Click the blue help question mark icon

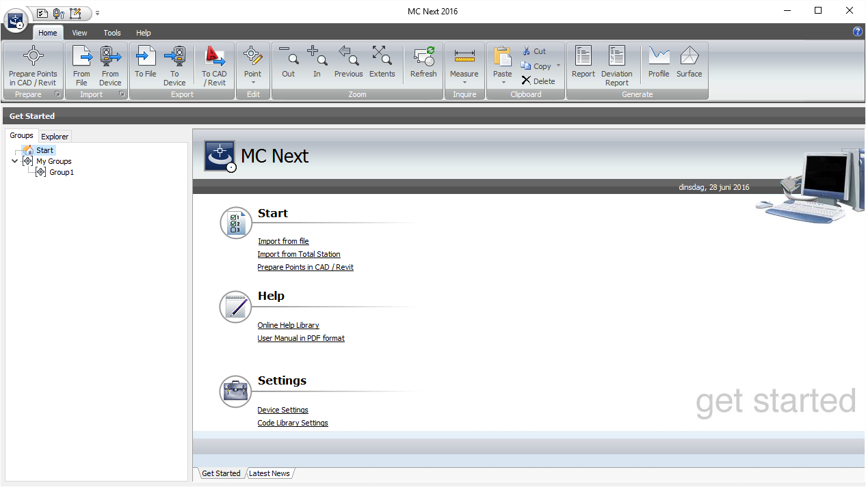coord(858,31)
